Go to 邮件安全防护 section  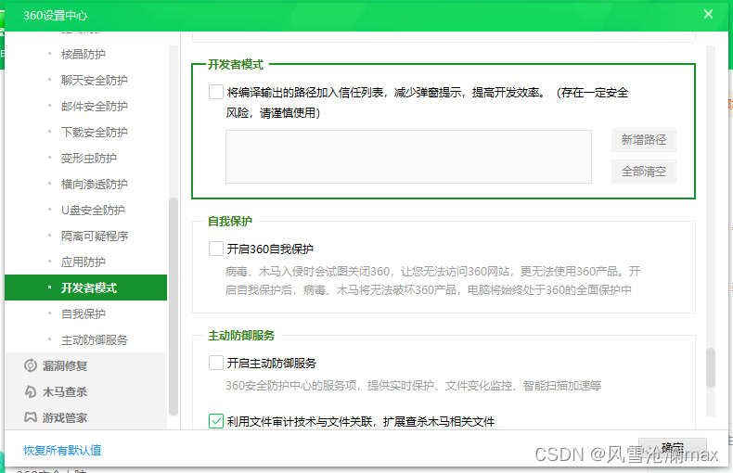coord(94,107)
